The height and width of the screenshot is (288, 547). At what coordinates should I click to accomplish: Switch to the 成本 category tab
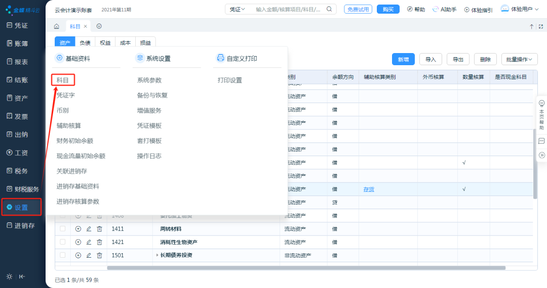click(125, 42)
